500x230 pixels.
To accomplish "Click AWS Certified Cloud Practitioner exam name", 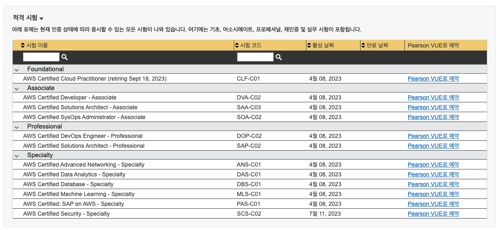I will (x=95, y=79).
